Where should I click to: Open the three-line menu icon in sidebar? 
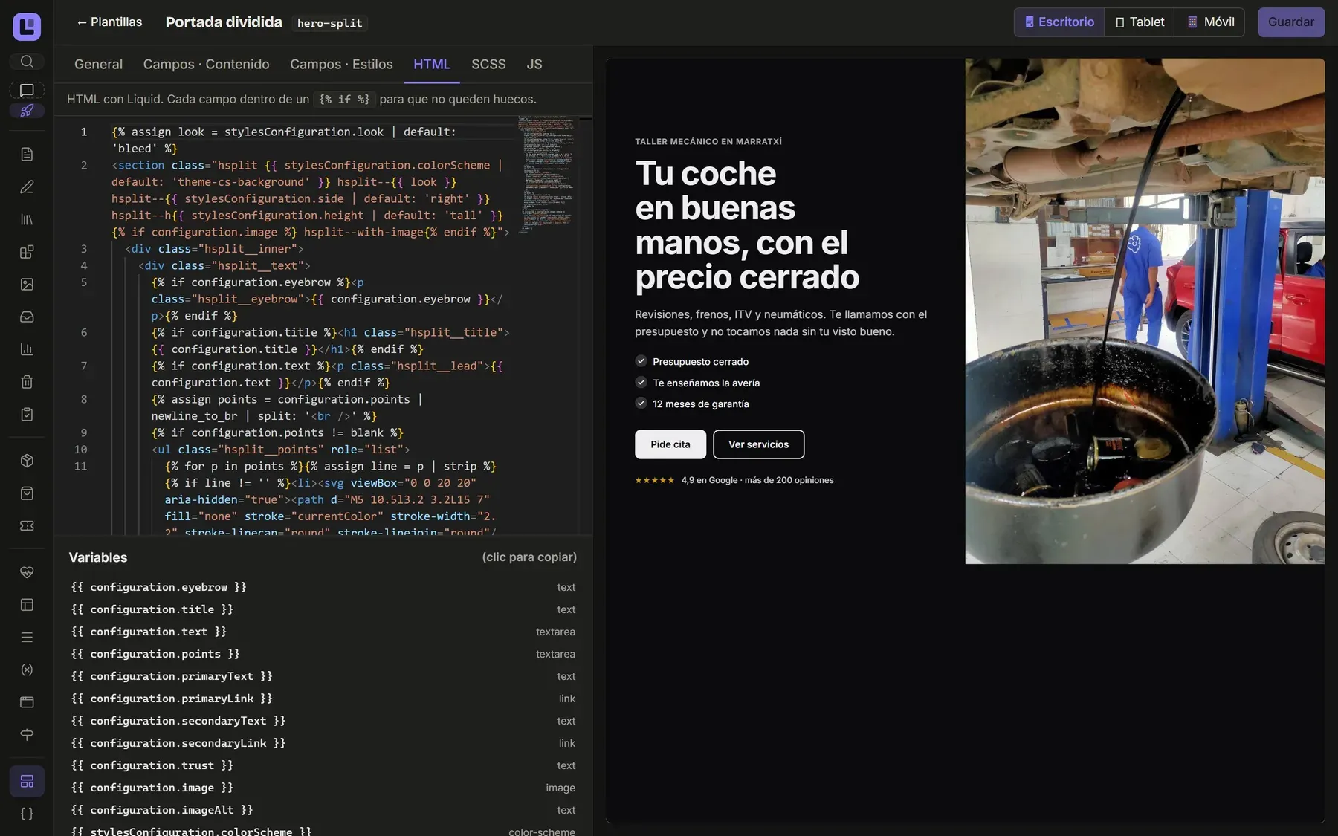pyautogui.click(x=27, y=638)
